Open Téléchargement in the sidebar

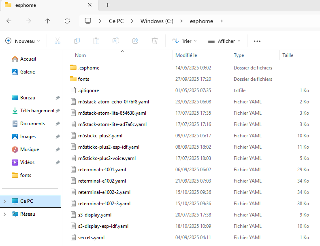click(x=37, y=111)
